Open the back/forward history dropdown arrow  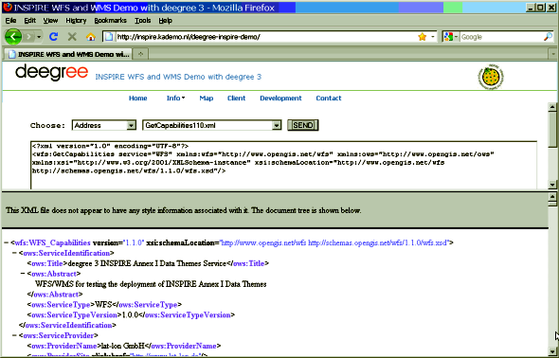click(39, 37)
